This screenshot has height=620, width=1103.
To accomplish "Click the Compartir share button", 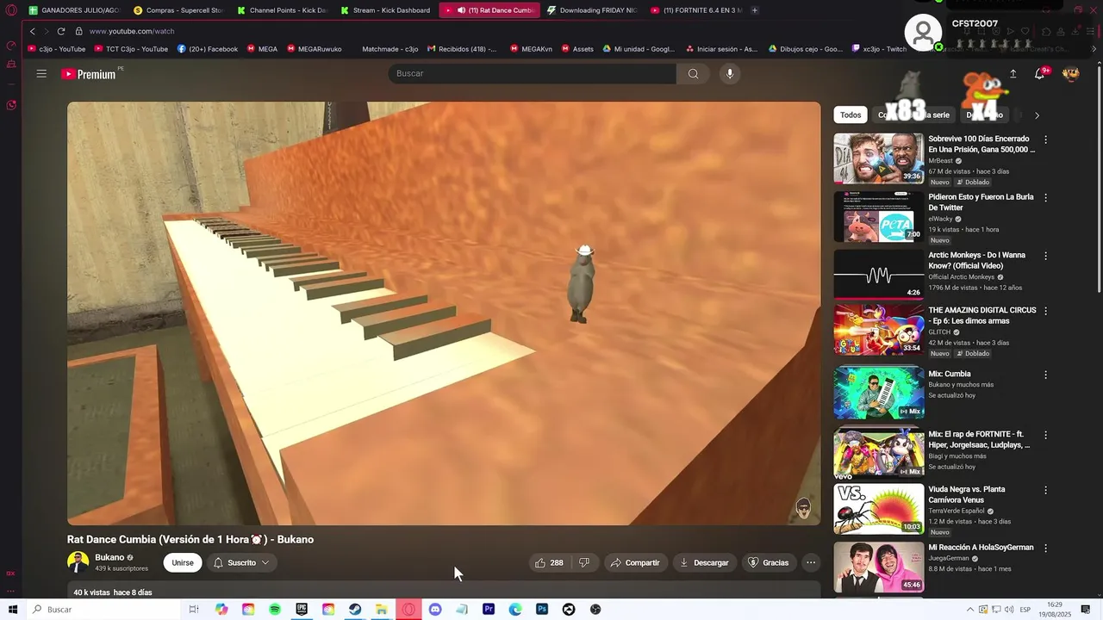I will pyautogui.click(x=635, y=562).
